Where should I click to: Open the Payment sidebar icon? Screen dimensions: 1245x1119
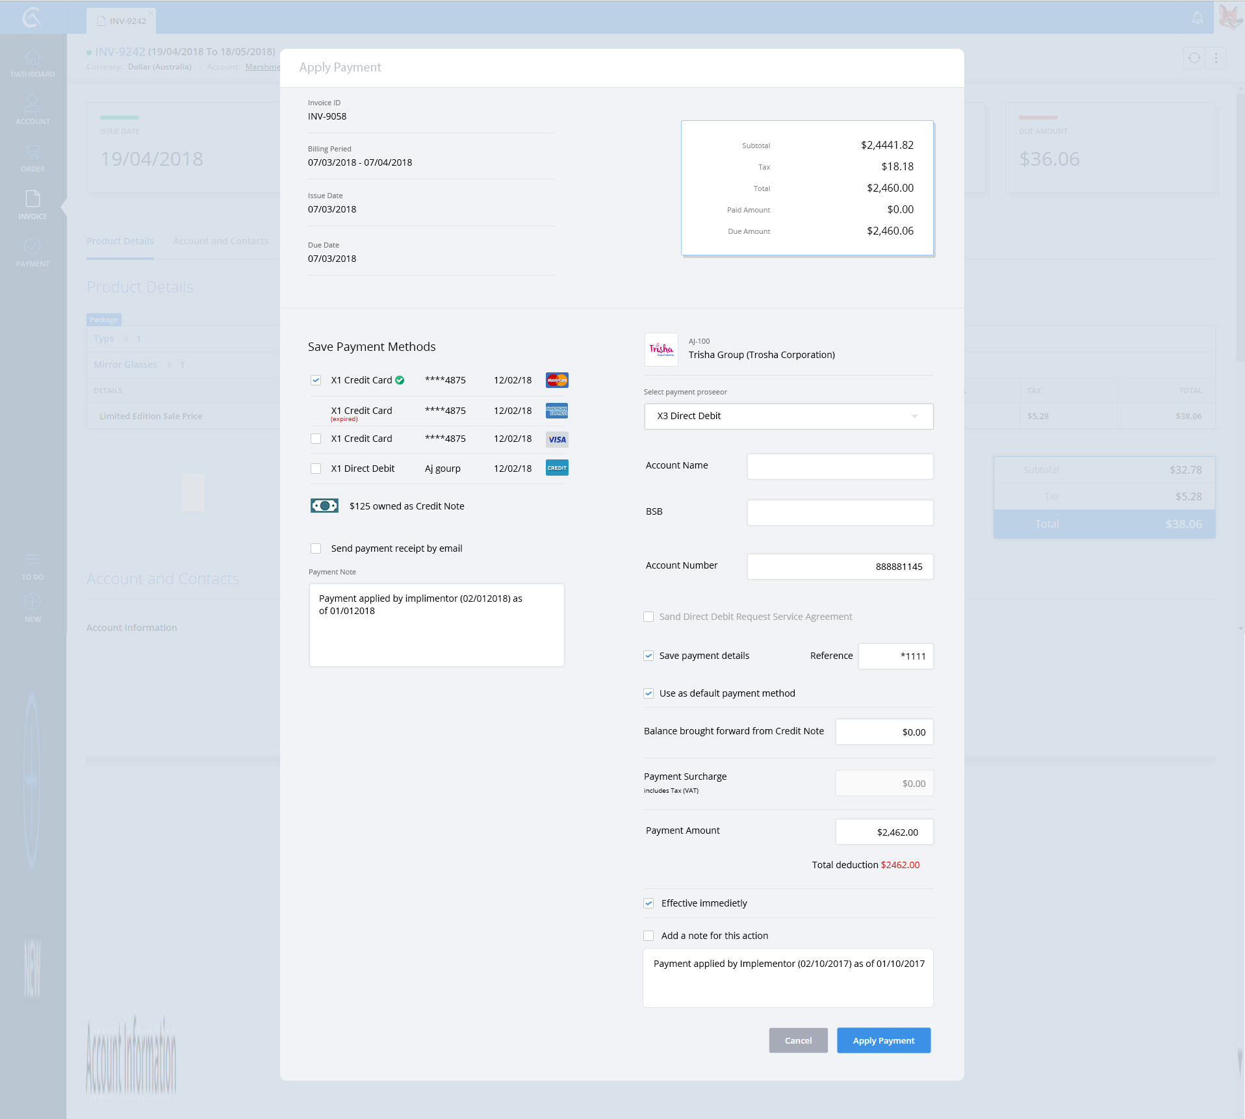[x=32, y=247]
